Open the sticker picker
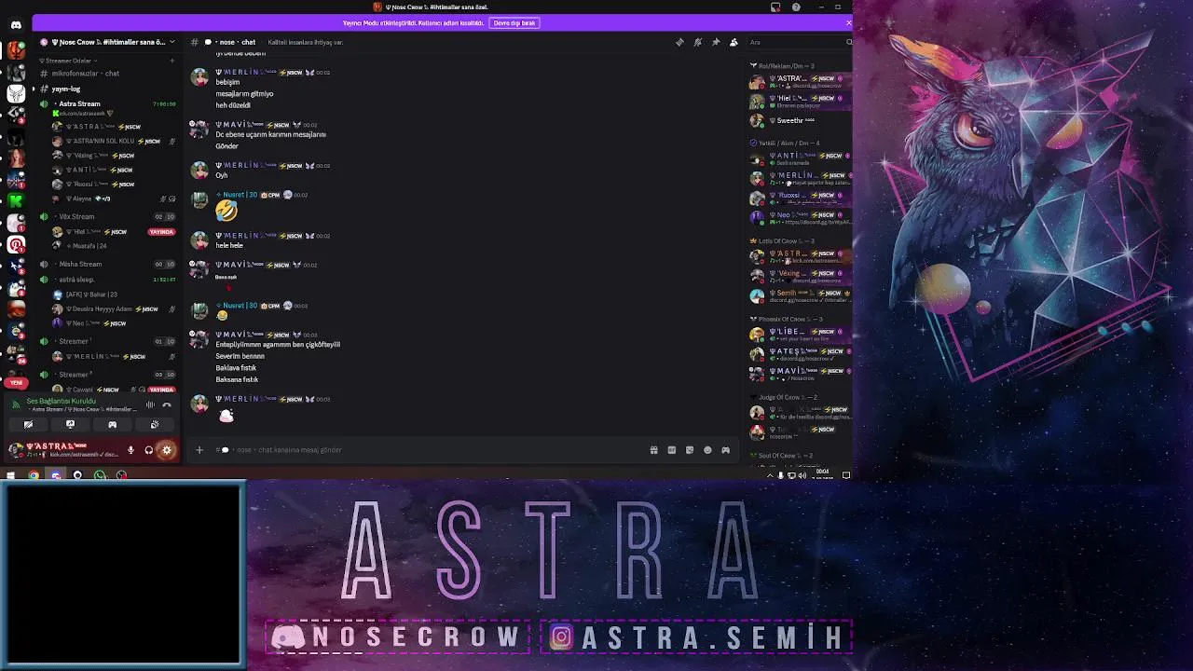The width and height of the screenshot is (1193, 671). click(x=690, y=450)
